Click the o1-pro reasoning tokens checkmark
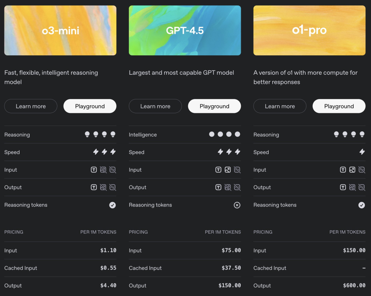 (361, 205)
